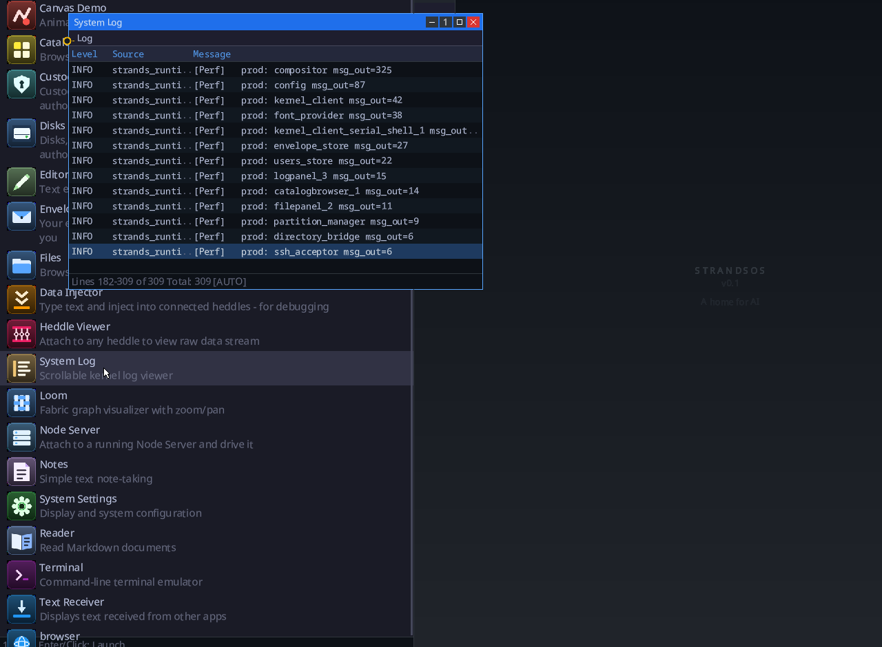Click the shield keyhole app icon

21,84
